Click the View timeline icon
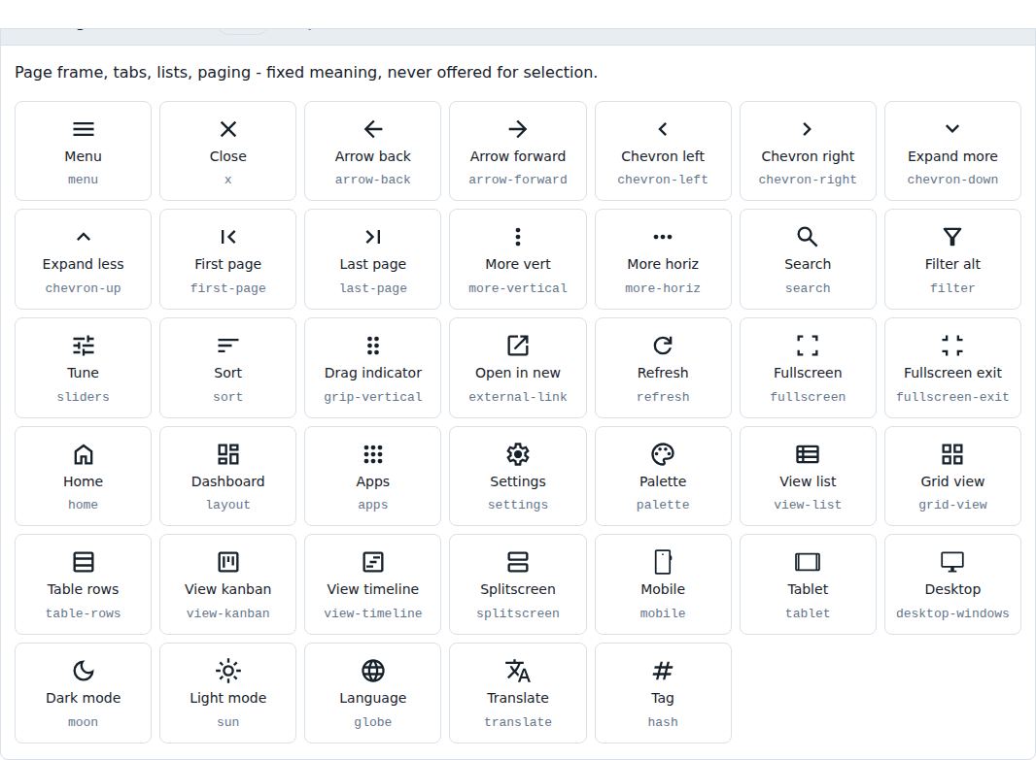The height and width of the screenshot is (760, 1036). [372, 562]
